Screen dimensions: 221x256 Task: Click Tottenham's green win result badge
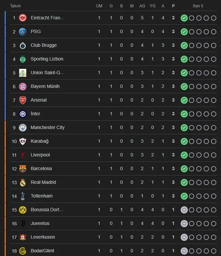184,196
